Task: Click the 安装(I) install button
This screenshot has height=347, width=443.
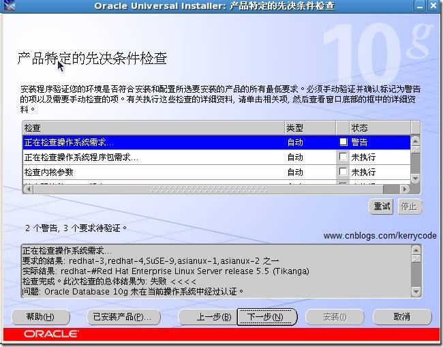Action: (335, 317)
